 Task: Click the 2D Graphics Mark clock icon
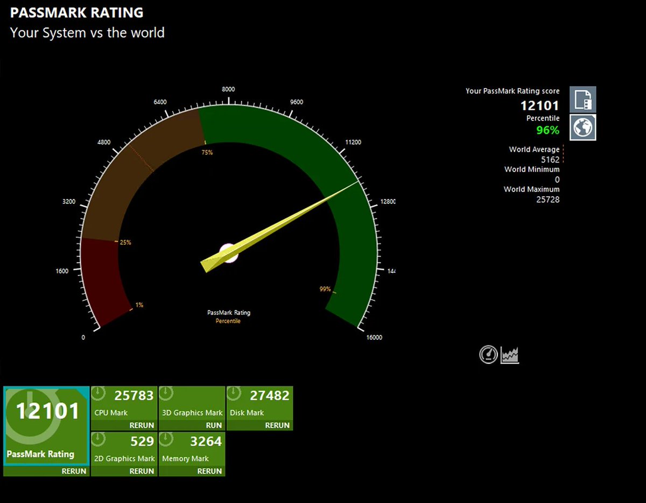[98, 440]
